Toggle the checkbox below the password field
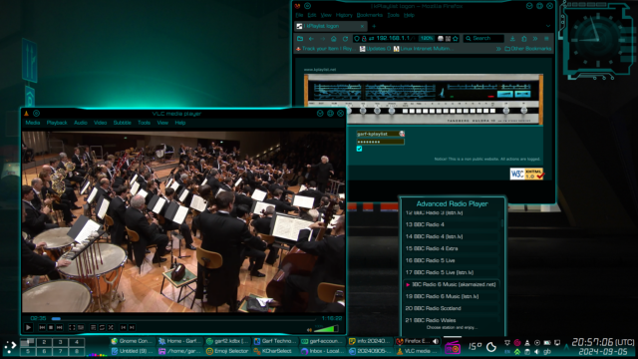 pos(359,149)
